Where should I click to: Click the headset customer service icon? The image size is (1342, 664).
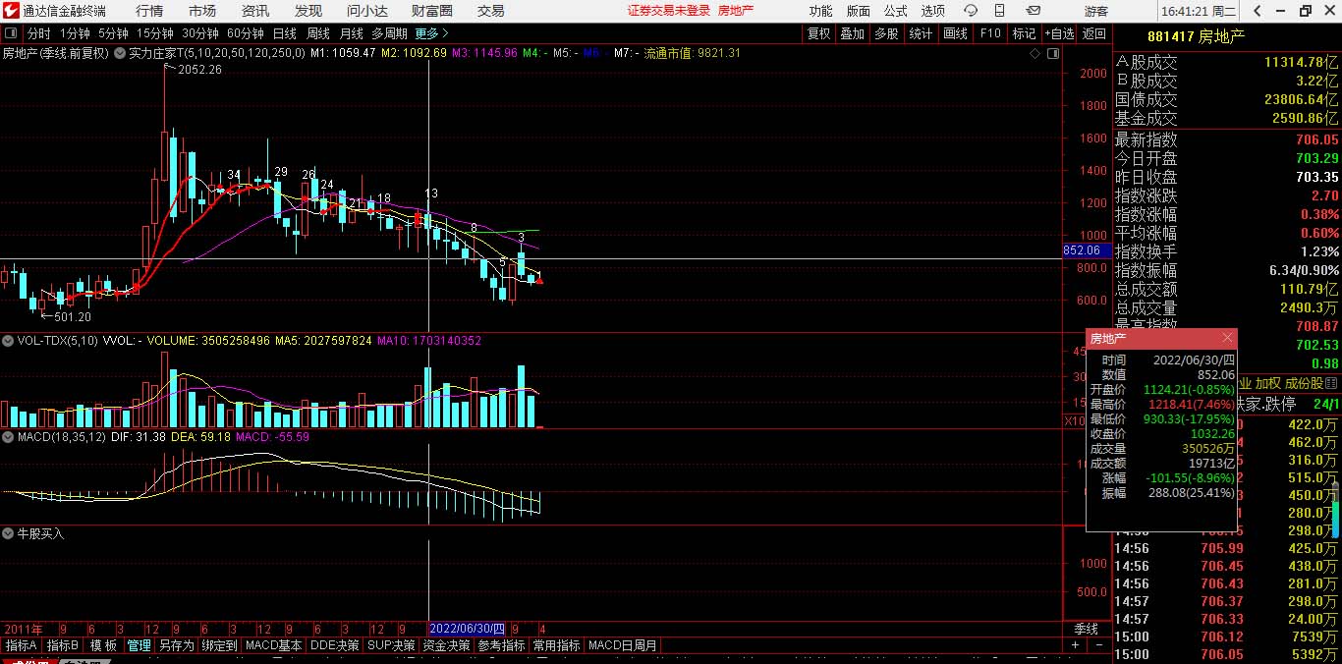970,11
